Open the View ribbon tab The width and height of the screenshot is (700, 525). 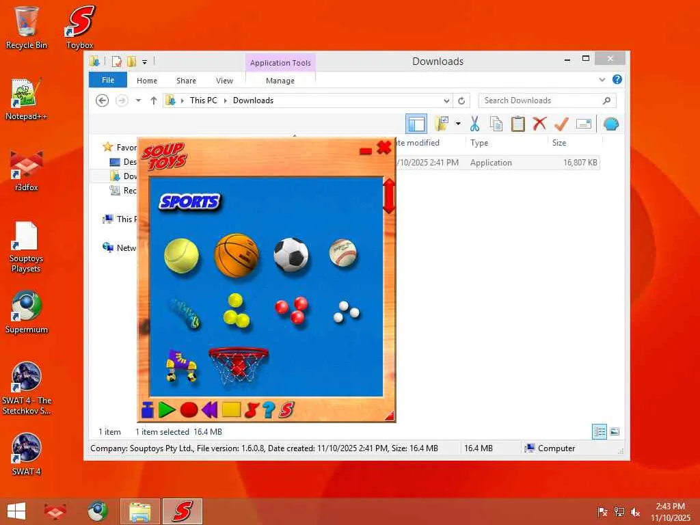(x=224, y=81)
